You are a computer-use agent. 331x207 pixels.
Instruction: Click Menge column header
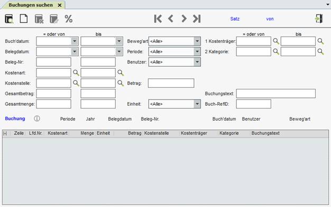[87, 133]
